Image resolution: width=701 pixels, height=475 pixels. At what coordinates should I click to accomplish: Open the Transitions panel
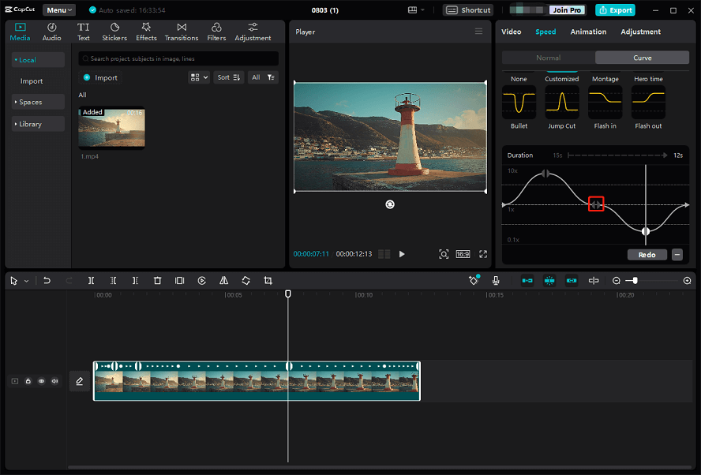pyautogui.click(x=181, y=32)
